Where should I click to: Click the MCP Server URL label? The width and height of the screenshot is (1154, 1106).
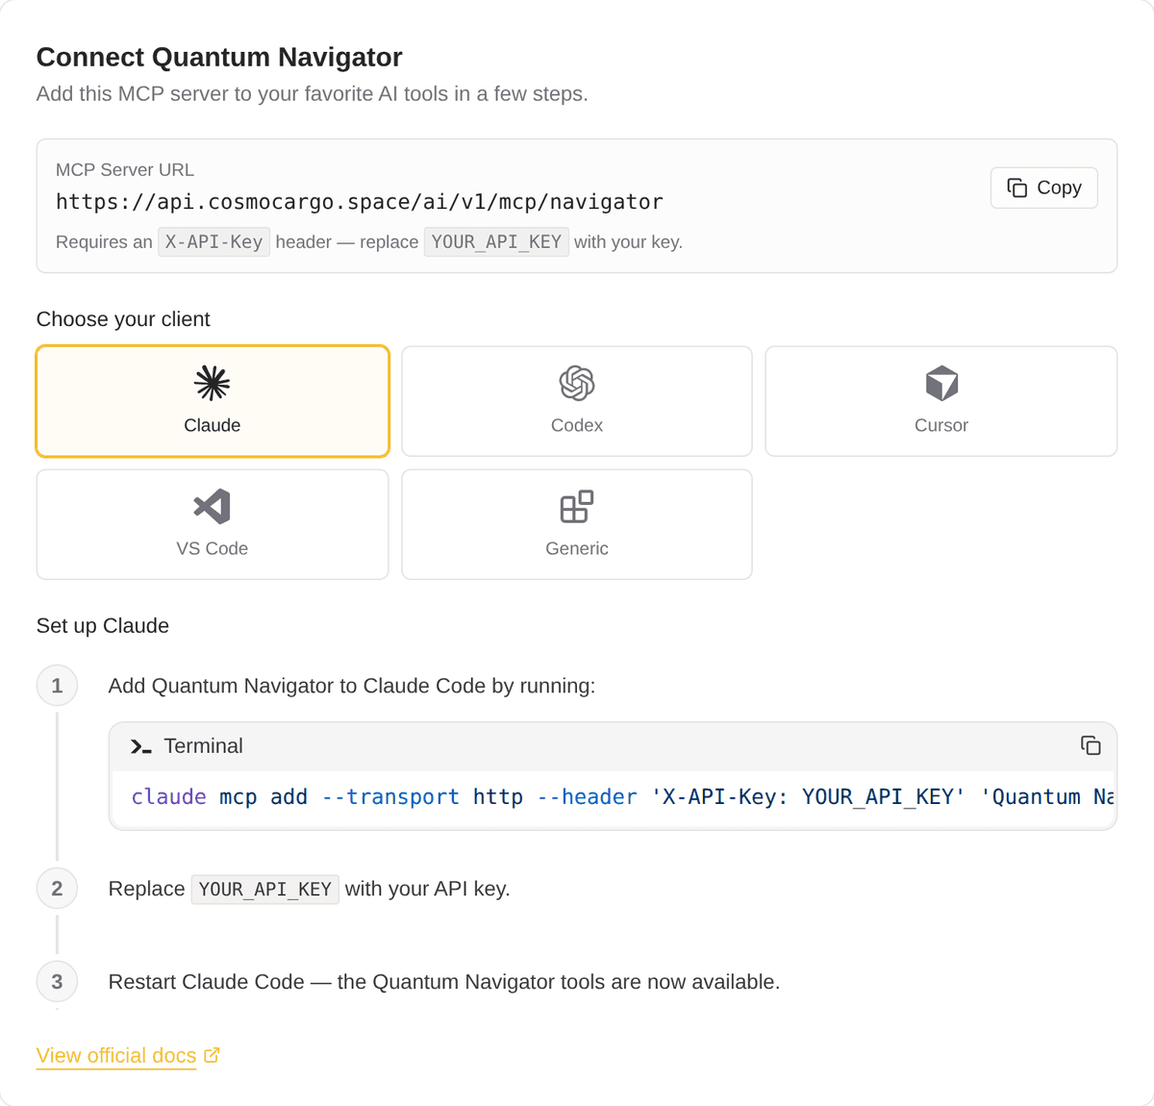click(125, 169)
